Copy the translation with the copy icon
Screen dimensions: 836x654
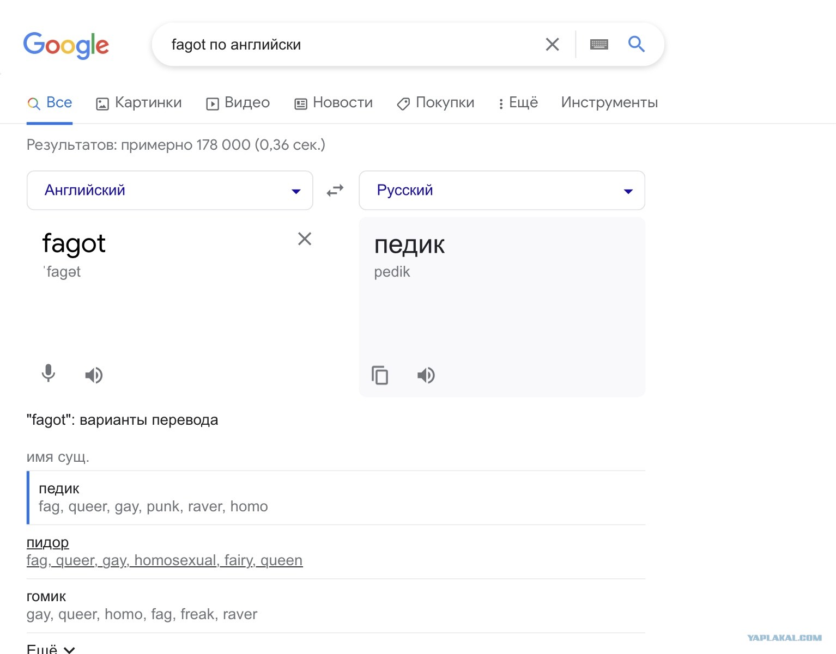coord(380,375)
